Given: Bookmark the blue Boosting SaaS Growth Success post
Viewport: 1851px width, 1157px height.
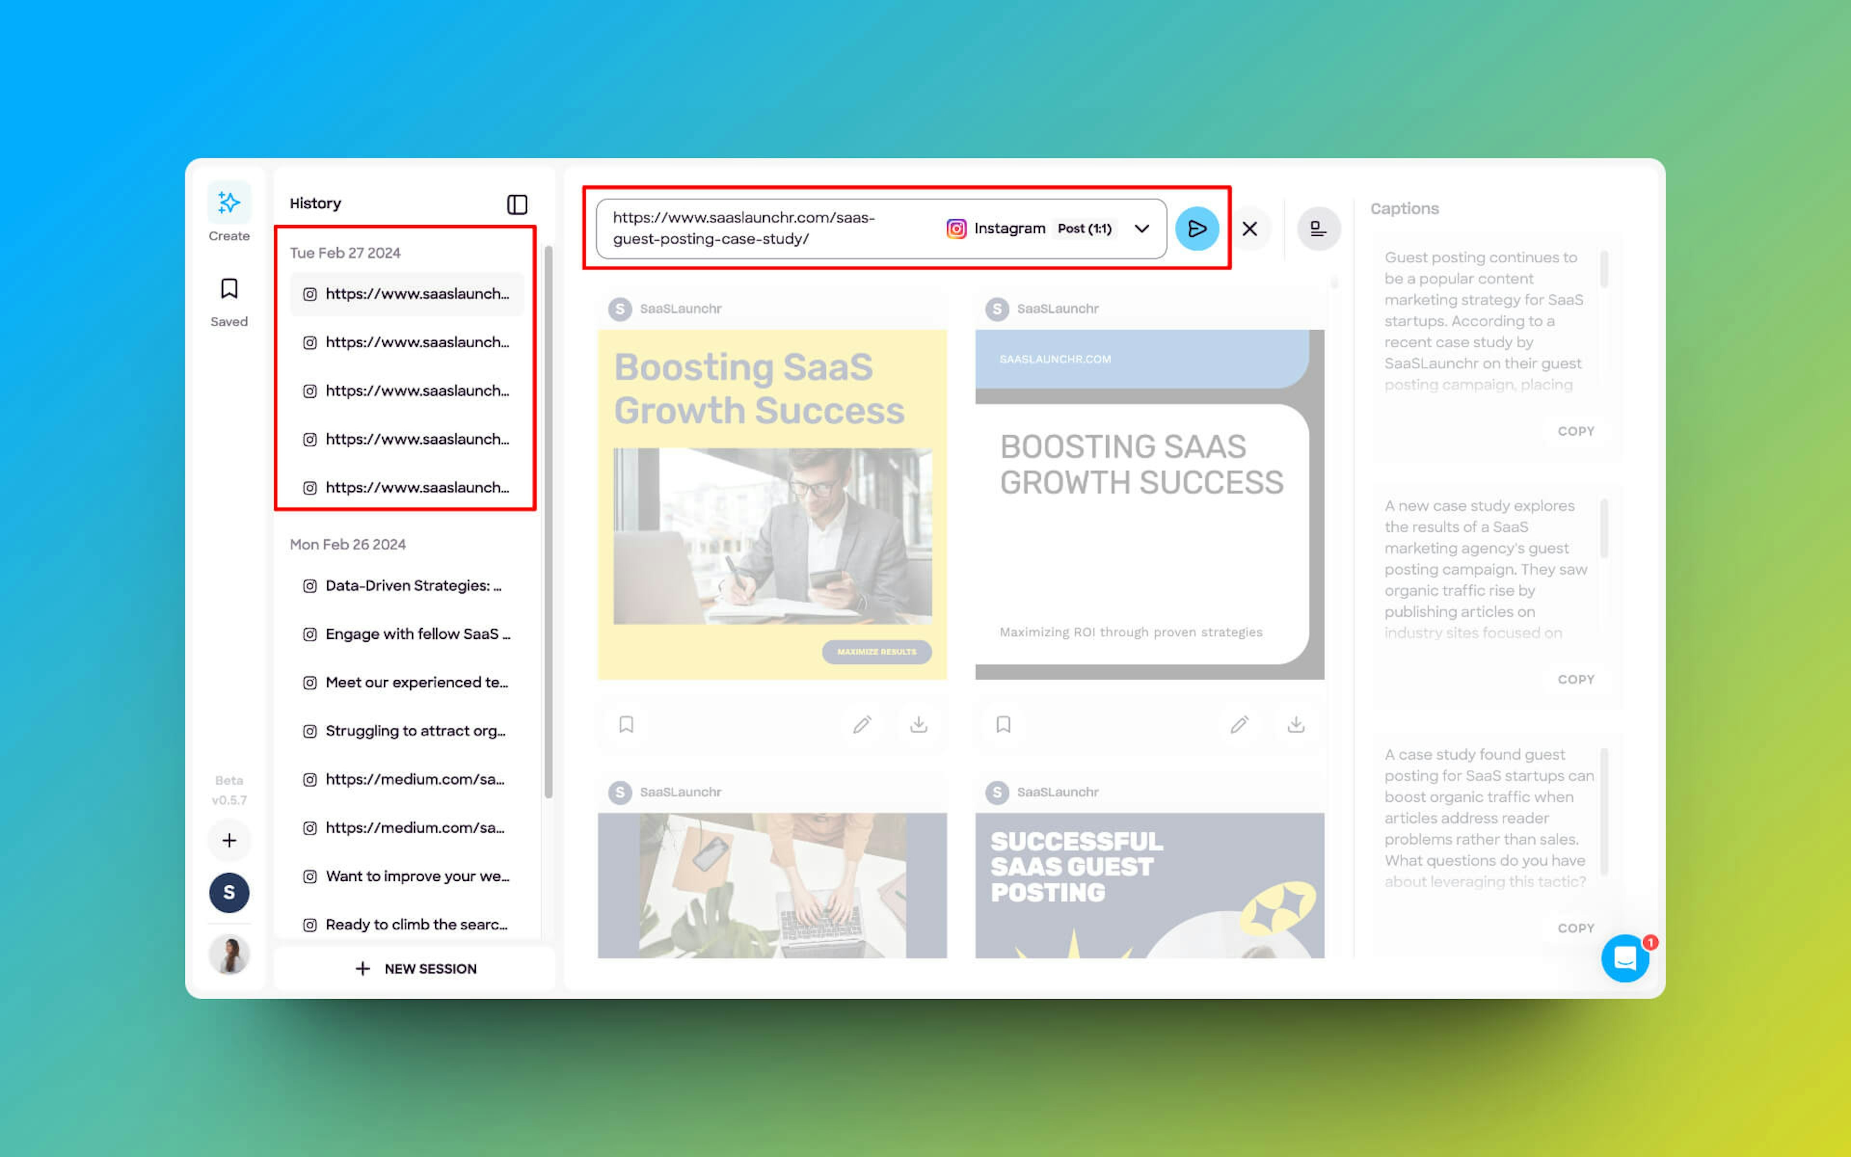Looking at the screenshot, I should [1003, 724].
